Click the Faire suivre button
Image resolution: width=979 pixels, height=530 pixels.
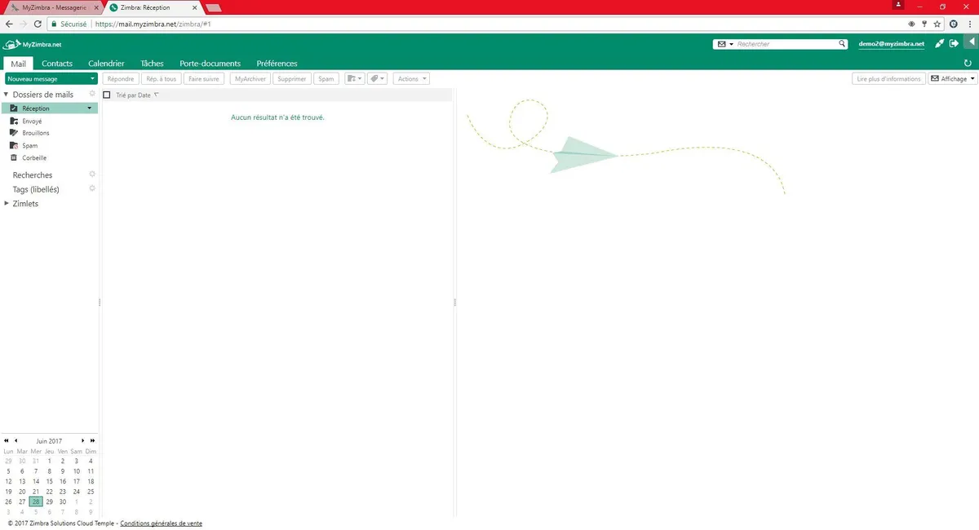tap(204, 79)
